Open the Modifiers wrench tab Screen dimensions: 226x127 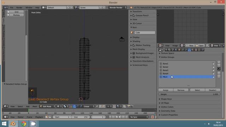186,50
